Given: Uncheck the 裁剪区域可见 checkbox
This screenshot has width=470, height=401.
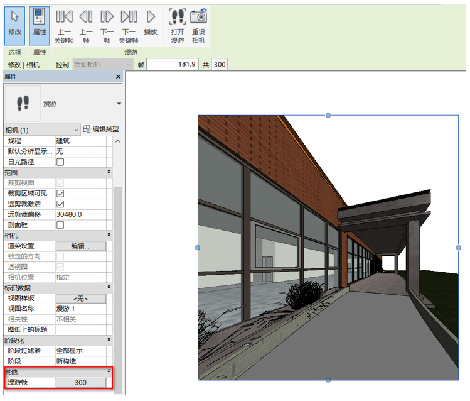Looking at the screenshot, I should point(61,194).
